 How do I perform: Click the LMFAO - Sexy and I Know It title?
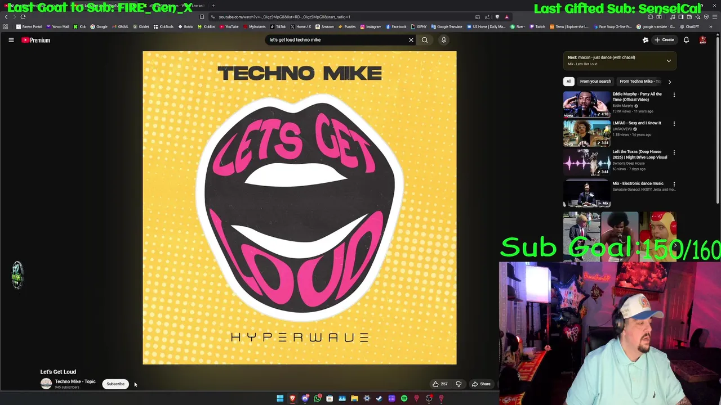point(637,123)
